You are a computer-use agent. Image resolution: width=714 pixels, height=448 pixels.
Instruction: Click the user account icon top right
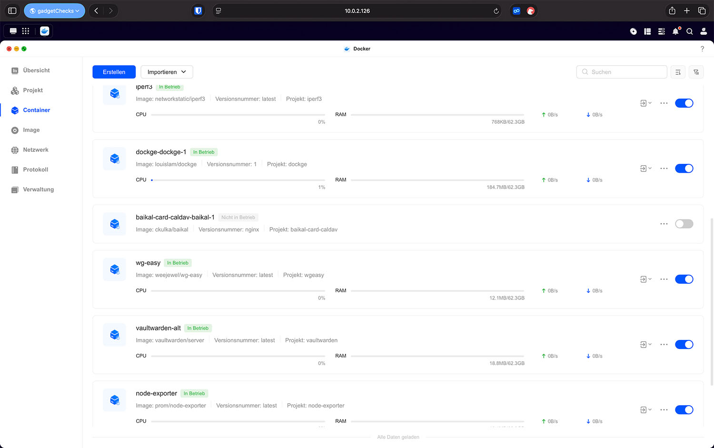click(x=703, y=31)
